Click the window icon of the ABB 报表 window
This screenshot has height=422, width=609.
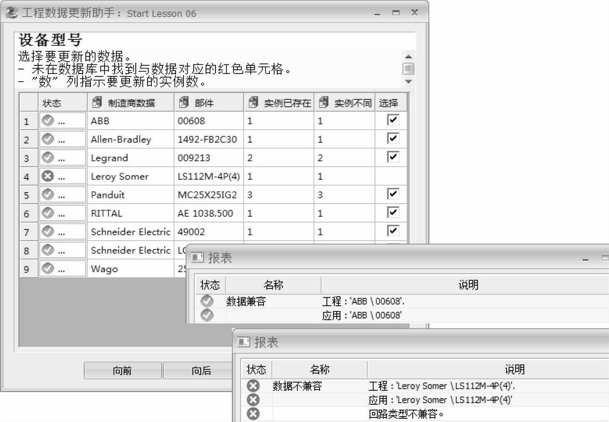[197, 258]
